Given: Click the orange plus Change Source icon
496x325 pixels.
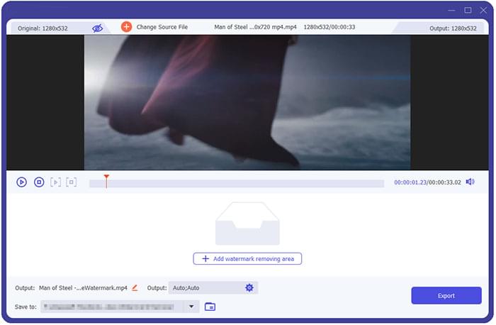Looking at the screenshot, I should [127, 27].
